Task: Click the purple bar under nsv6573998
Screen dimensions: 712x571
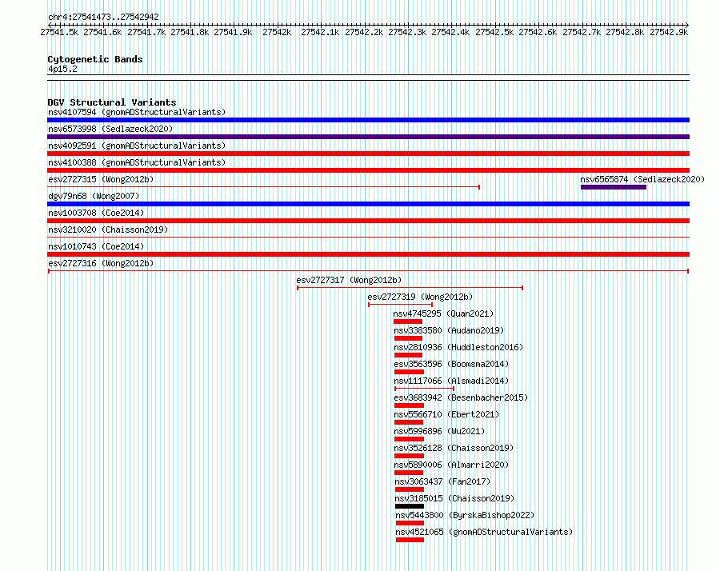Action: (368, 137)
